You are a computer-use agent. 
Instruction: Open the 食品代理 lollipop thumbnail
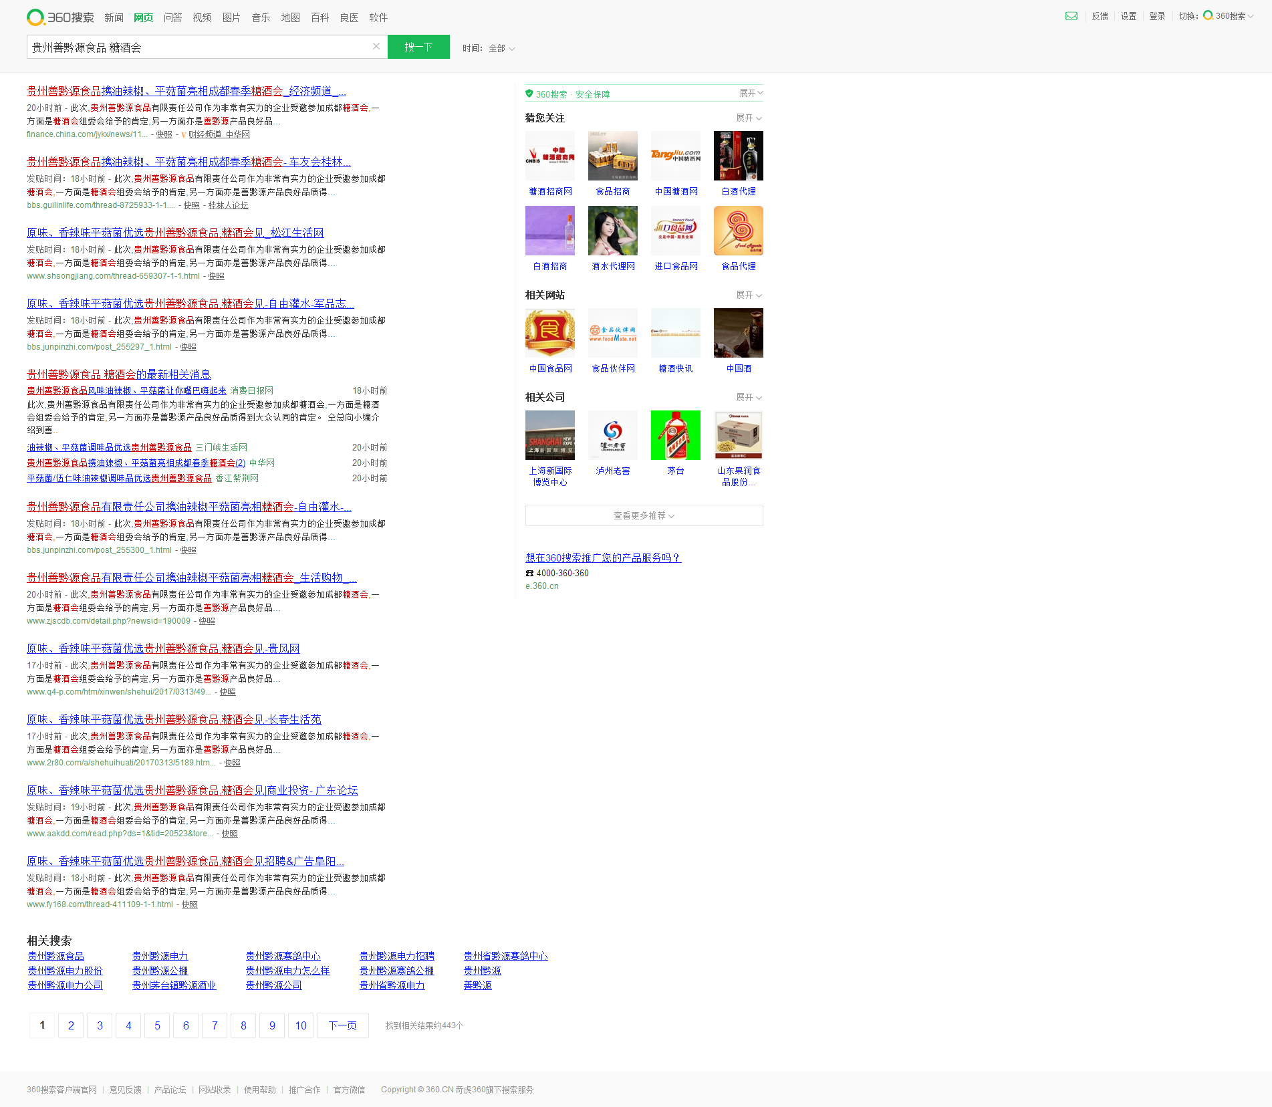click(x=739, y=231)
